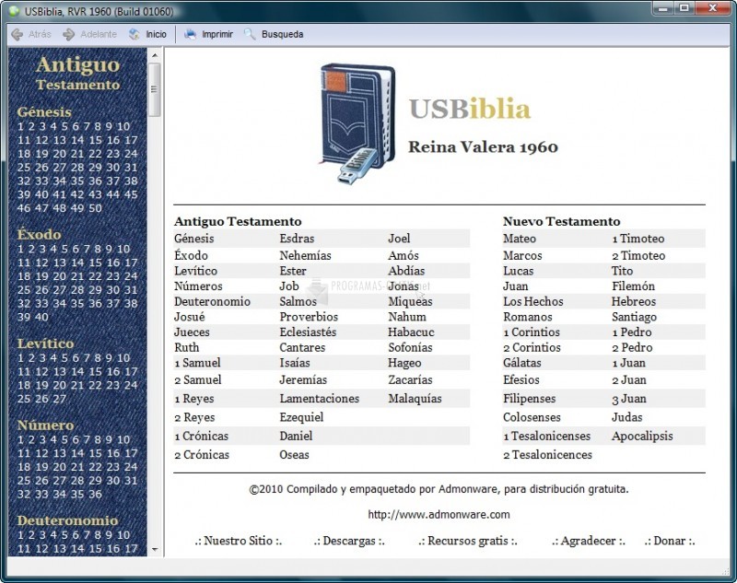Open Lamentaciones
737x583 pixels.
click(319, 399)
